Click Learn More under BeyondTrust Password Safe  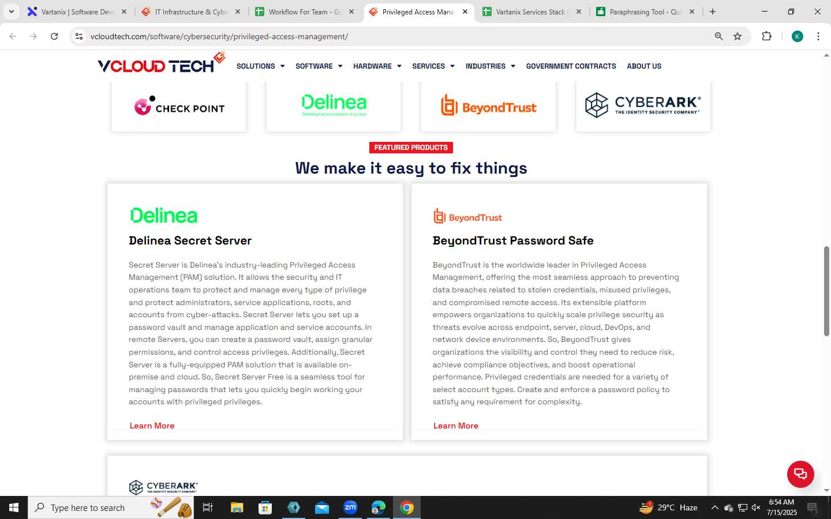[456, 426]
